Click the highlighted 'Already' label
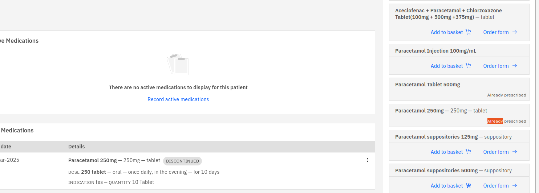This screenshot has width=539, height=193. [x=495, y=121]
